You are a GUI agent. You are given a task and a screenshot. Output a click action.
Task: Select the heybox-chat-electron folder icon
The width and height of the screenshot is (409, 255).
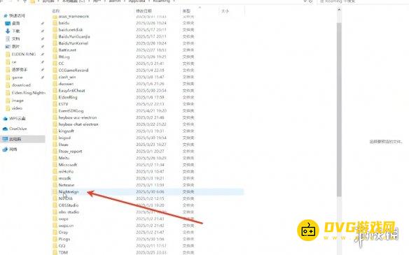coord(55,124)
